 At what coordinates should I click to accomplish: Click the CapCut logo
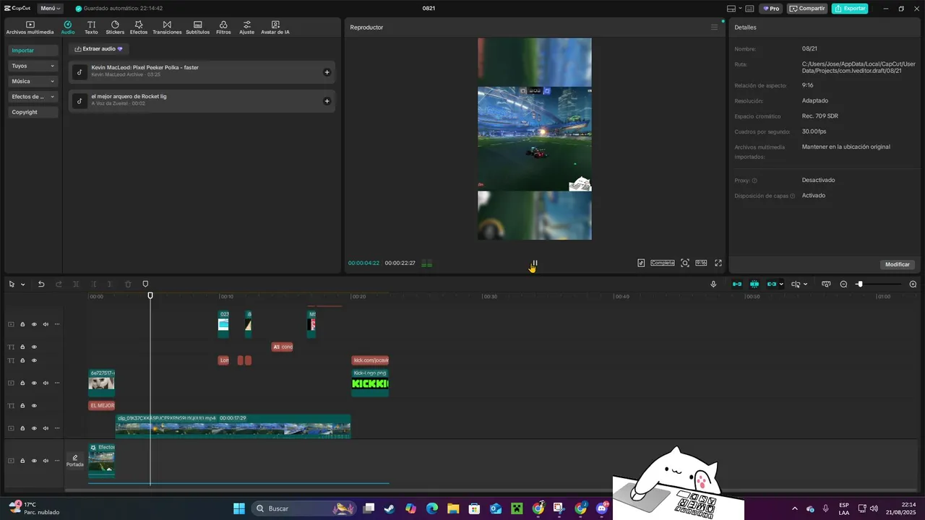click(x=17, y=8)
